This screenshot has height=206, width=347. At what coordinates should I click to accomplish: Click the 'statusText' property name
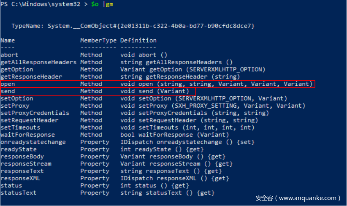click(x=18, y=193)
